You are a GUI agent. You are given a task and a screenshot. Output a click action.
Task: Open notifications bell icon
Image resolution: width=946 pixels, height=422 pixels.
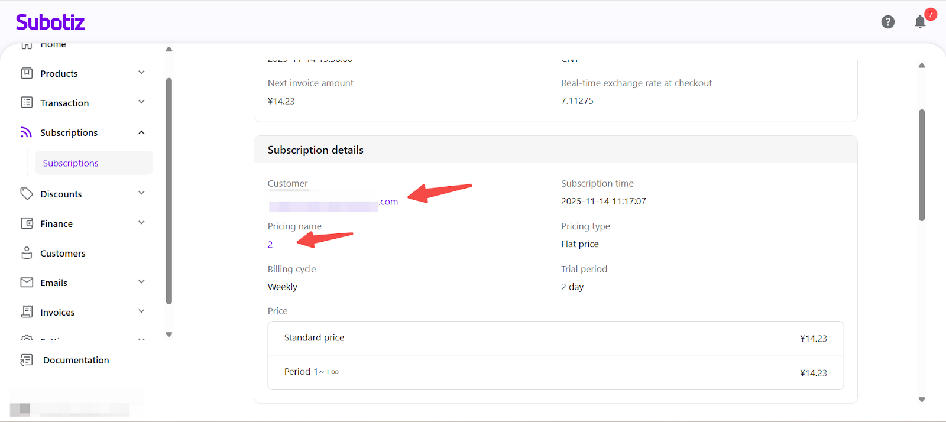coord(920,22)
